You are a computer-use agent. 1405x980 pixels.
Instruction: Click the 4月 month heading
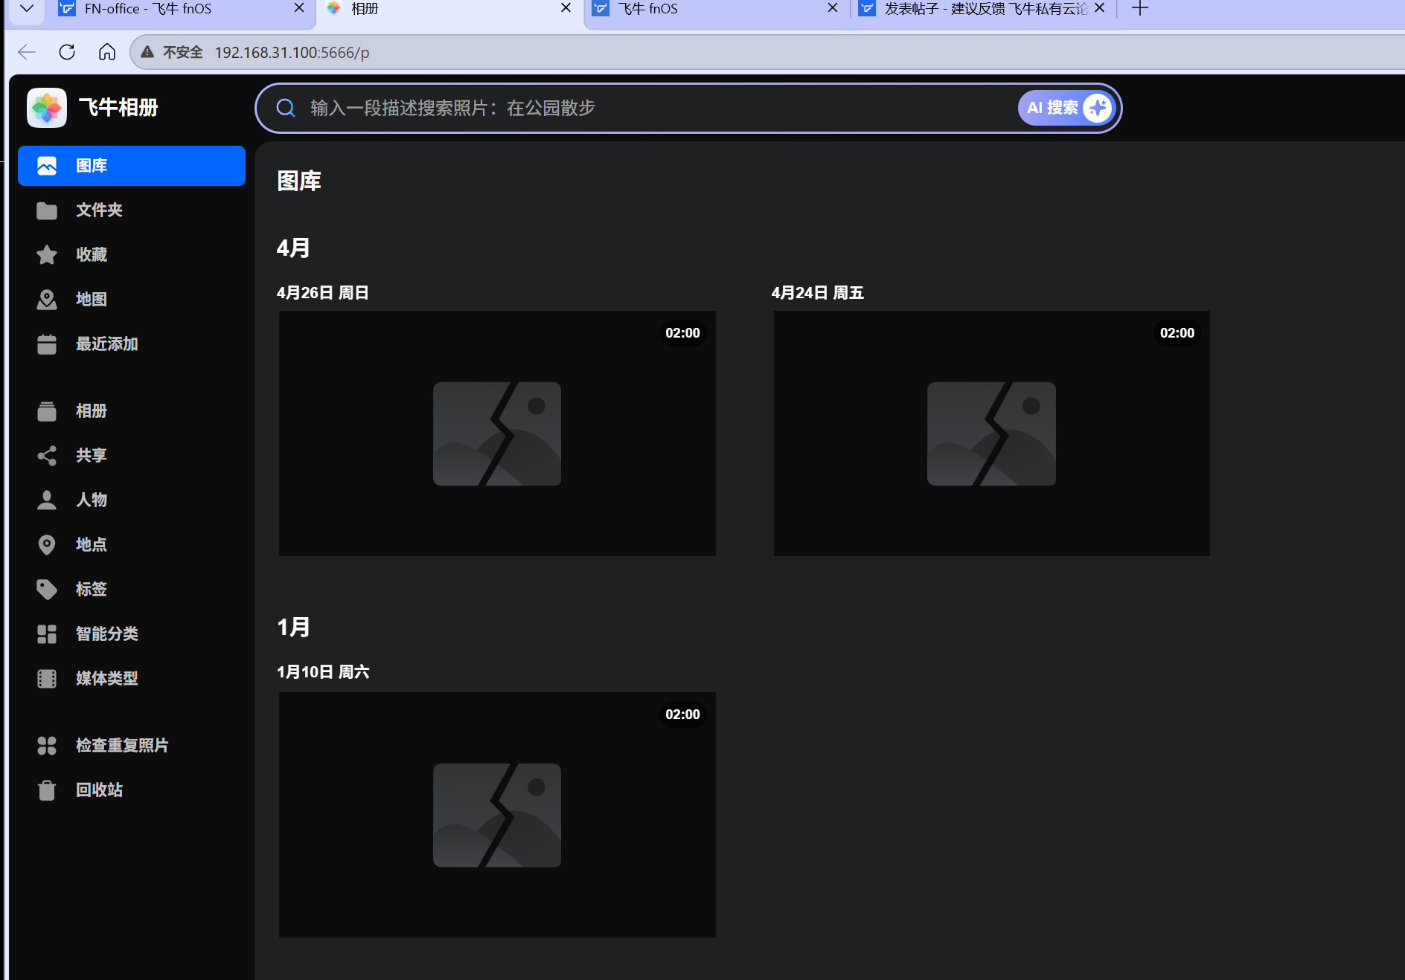coord(293,248)
